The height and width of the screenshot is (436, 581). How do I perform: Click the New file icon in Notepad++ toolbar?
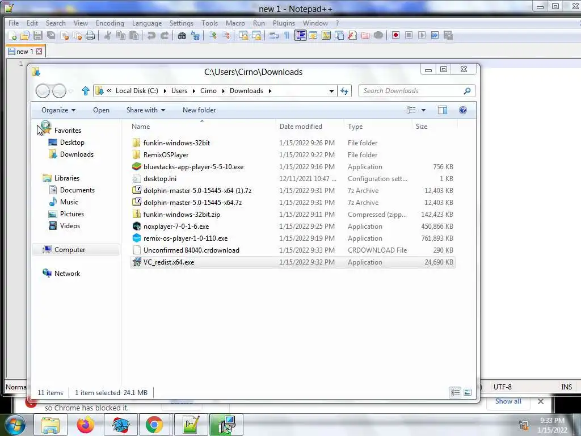coord(12,35)
